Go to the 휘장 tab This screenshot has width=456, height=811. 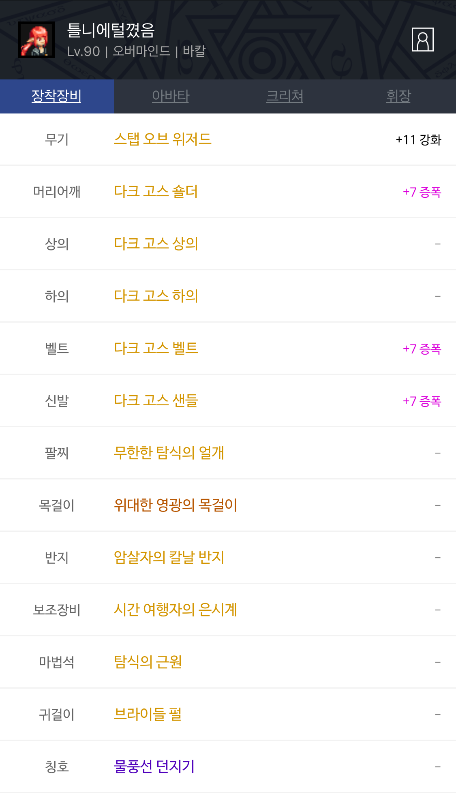click(x=398, y=96)
